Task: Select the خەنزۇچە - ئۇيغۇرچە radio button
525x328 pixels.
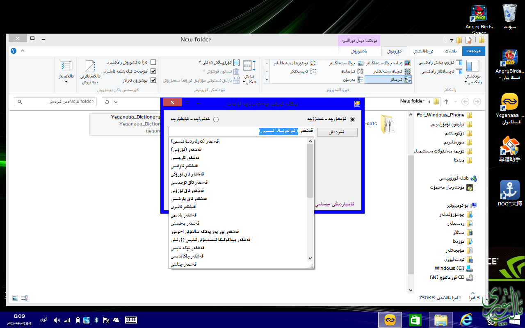Action: [216, 119]
